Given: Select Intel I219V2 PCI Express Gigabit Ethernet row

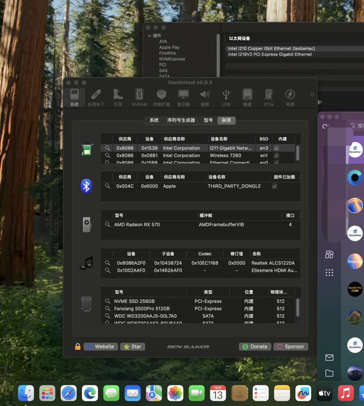Looking at the screenshot, I should click(x=295, y=54).
